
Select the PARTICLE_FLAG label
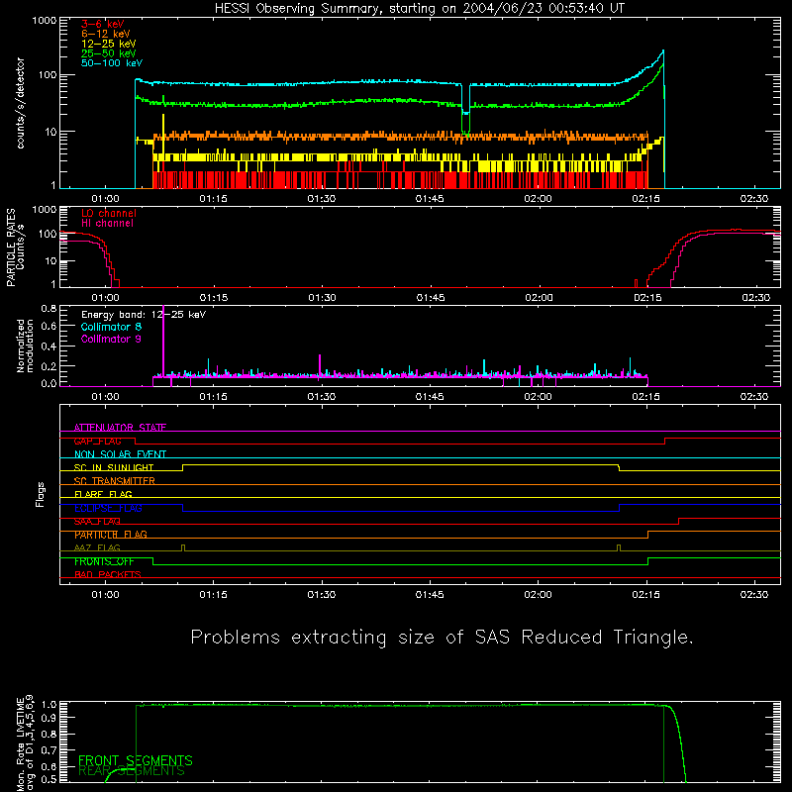(x=111, y=534)
